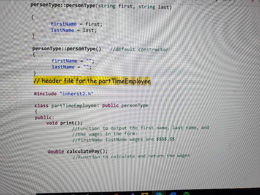
Task: Click the "inherit2.h" include filename
Action: [x=77, y=94]
